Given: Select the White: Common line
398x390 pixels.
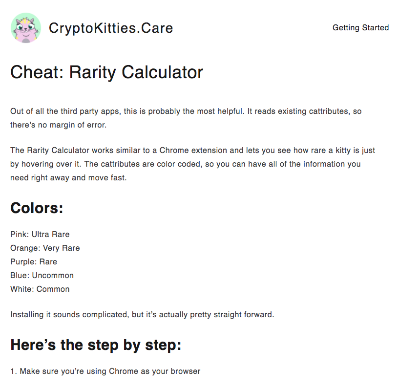Looking at the screenshot, I should 40,289.
